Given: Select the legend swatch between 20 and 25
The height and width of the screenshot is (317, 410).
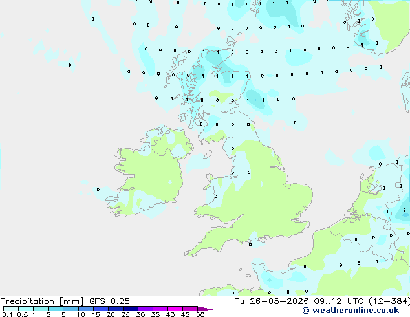Looking at the screenshot, I should pyautogui.click(x=116, y=309).
